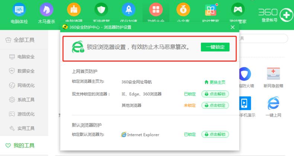Click 点击解锁 for IE, Edge, 360浏览器
This screenshot has height=156, width=294.
coord(215,94)
